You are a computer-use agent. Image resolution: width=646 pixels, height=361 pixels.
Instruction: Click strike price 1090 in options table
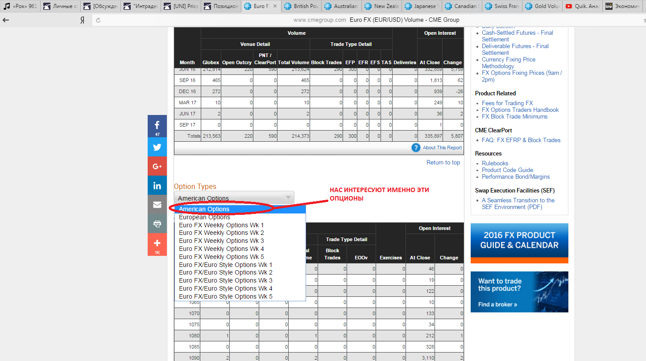point(194,358)
